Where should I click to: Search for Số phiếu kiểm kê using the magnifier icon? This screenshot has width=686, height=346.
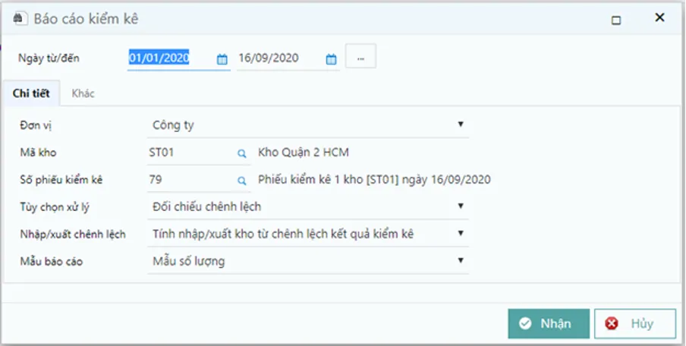click(242, 181)
